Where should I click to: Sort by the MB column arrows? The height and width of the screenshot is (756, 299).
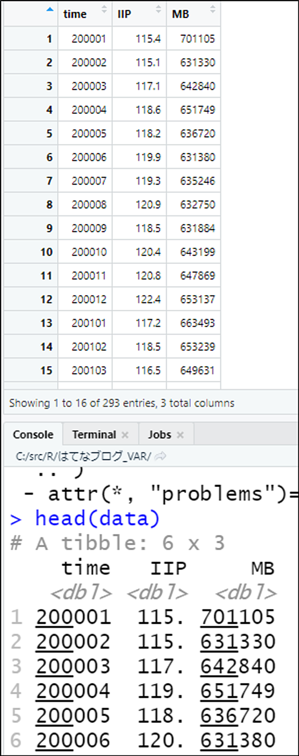tap(212, 9)
